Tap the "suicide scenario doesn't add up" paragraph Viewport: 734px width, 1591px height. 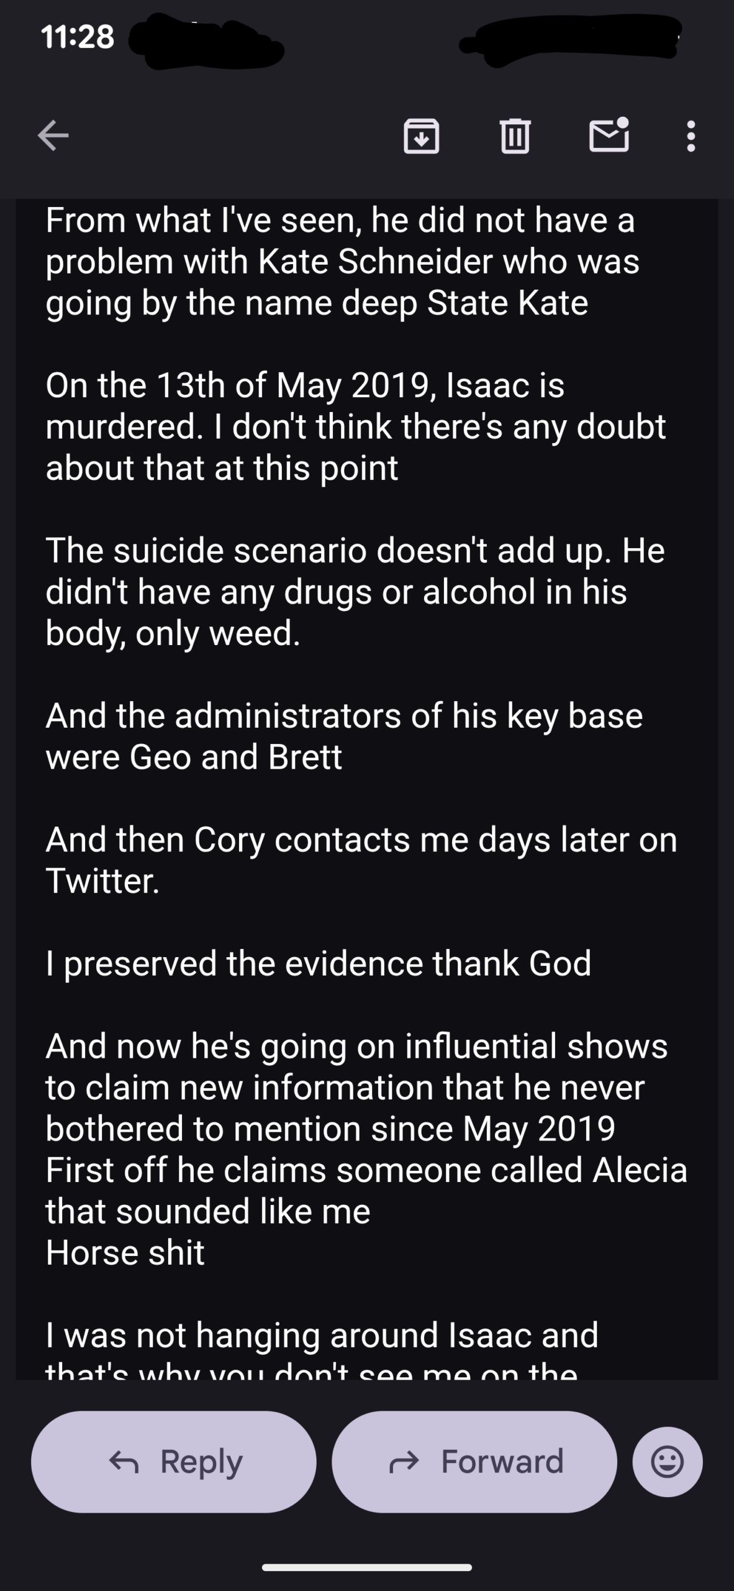[355, 592]
